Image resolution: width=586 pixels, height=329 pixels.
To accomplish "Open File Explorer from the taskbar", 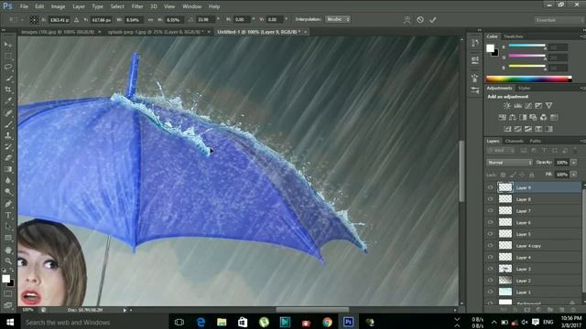I will pyautogui.click(x=222, y=322).
